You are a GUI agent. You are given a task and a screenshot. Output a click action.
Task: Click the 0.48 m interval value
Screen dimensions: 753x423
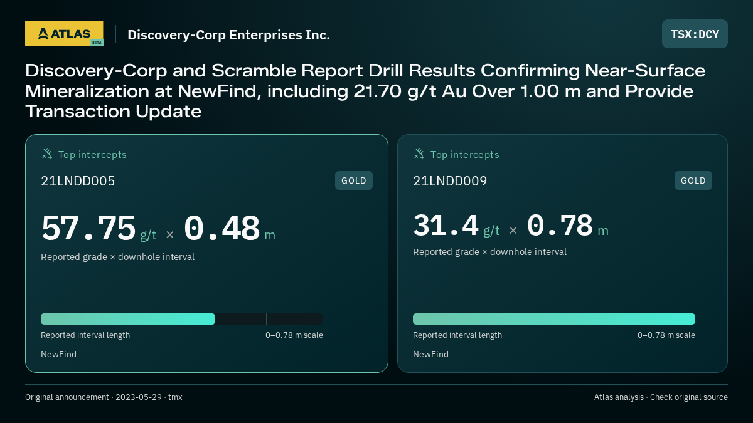tap(230, 228)
